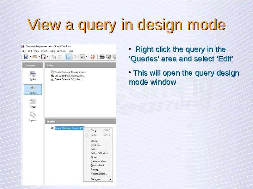Click the Save database toolbar icon
The width and height of the screenshot is (253, 189).
43,57
